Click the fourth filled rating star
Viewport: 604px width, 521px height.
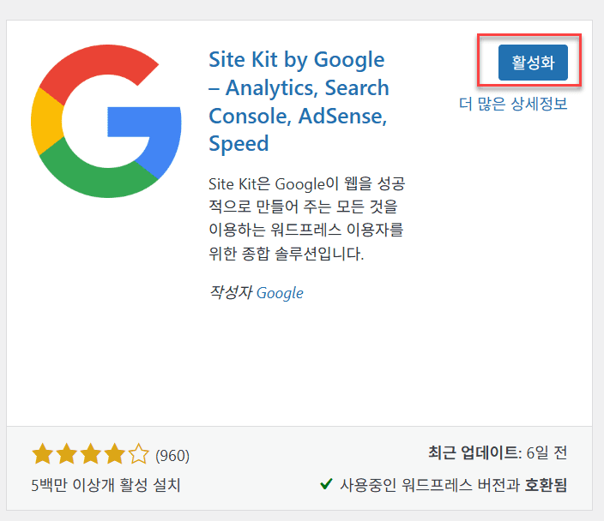pyautogui.click(x=114, y=454)
